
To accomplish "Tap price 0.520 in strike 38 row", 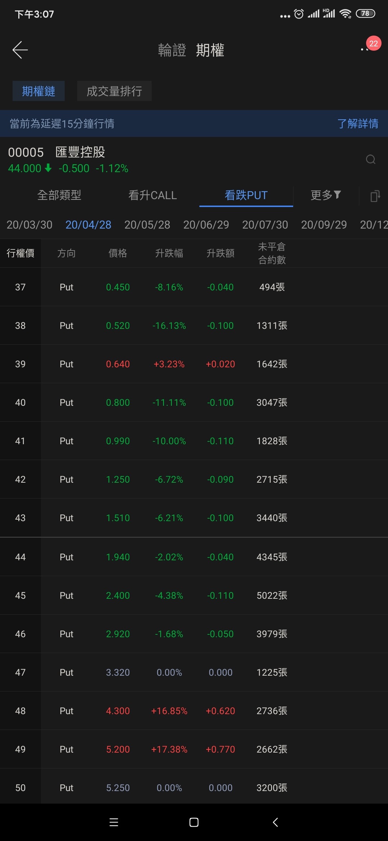I will (x=118, y=326).
